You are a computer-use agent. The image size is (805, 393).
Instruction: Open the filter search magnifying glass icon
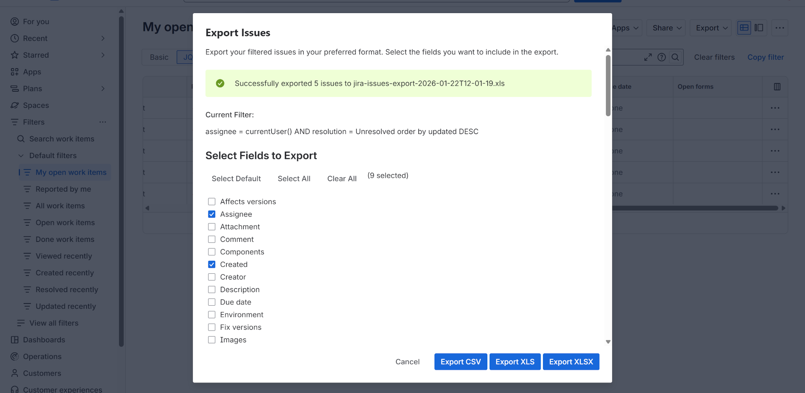(675, 57)
